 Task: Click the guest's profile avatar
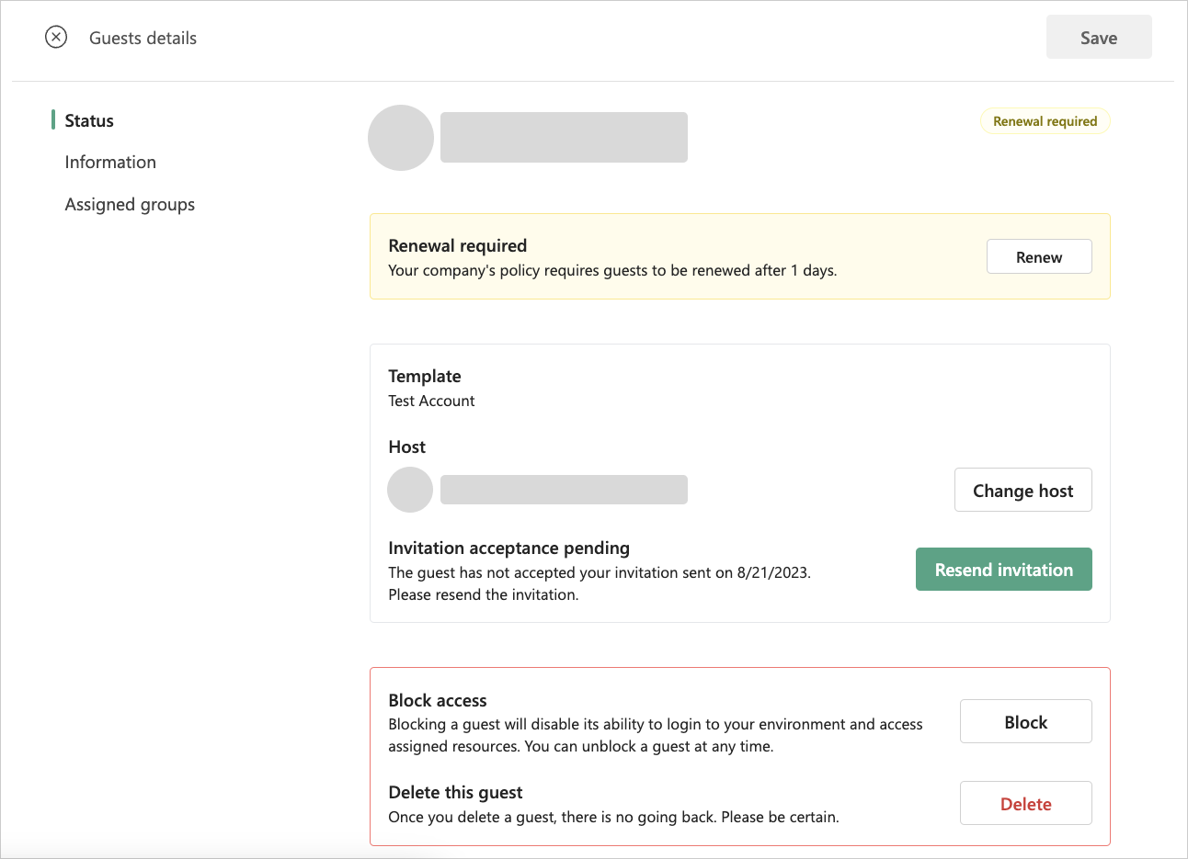(401, 138)
